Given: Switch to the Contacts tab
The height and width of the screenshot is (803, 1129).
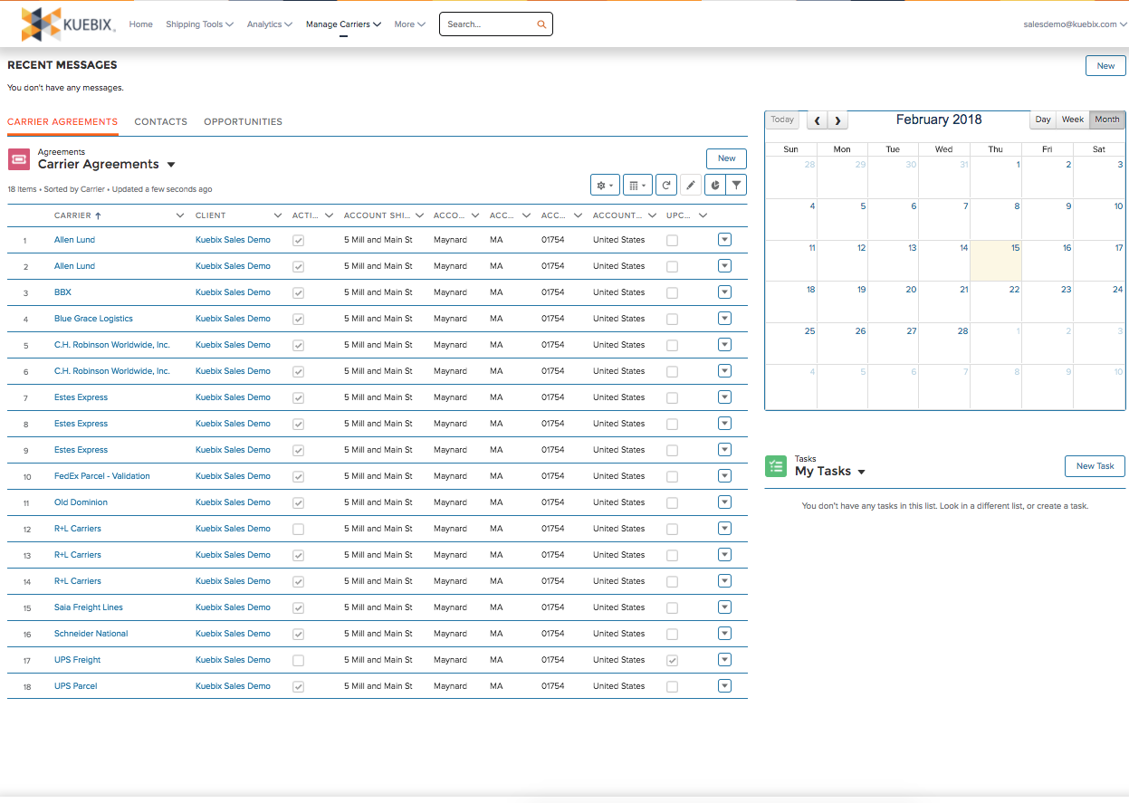Looking at the screenshot, I should (160, 121).
